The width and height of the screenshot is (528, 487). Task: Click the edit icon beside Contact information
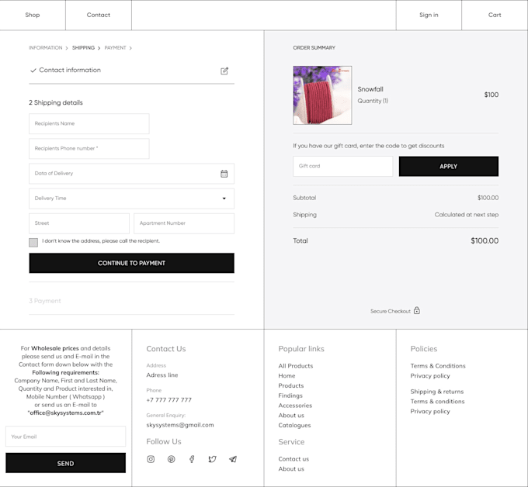[x=224, y=71]
